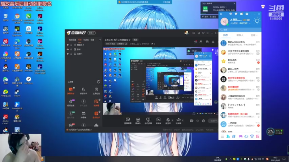Screen dimensions: 289x162
Task: Click the camera source button in bottom toolbar
Action: tap(138, 121)
